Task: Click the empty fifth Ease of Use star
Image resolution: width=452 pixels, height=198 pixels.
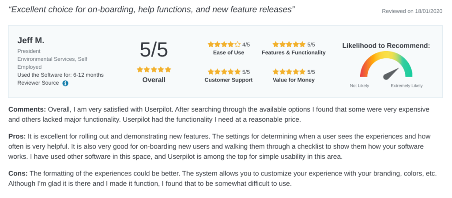Action: pyautogui.click(x=237, y=45)
